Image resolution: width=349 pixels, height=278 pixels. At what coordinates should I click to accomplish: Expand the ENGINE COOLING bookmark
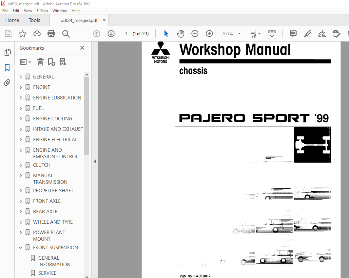point(21,119)
